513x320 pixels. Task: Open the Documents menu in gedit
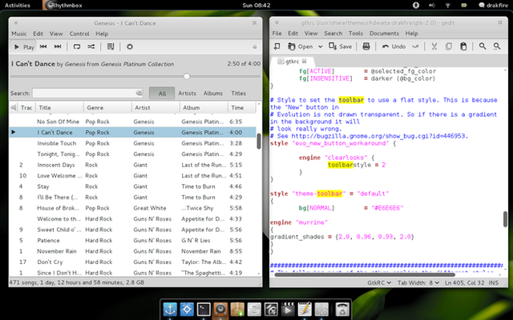[x=384, y=34]
